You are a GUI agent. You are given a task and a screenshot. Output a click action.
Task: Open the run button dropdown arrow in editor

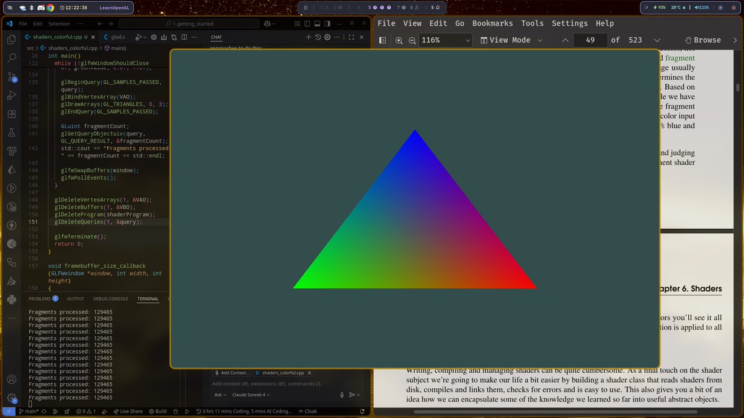click(x=146, y=37)
